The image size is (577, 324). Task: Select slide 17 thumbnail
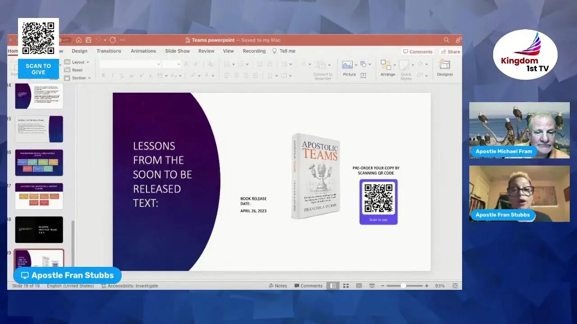[x=39, y=196]
